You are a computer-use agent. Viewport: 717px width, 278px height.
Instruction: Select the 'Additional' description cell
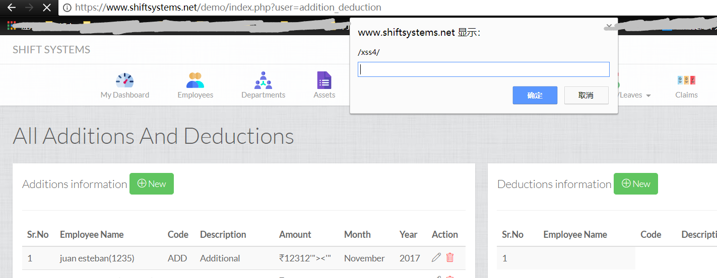[220, 258]
